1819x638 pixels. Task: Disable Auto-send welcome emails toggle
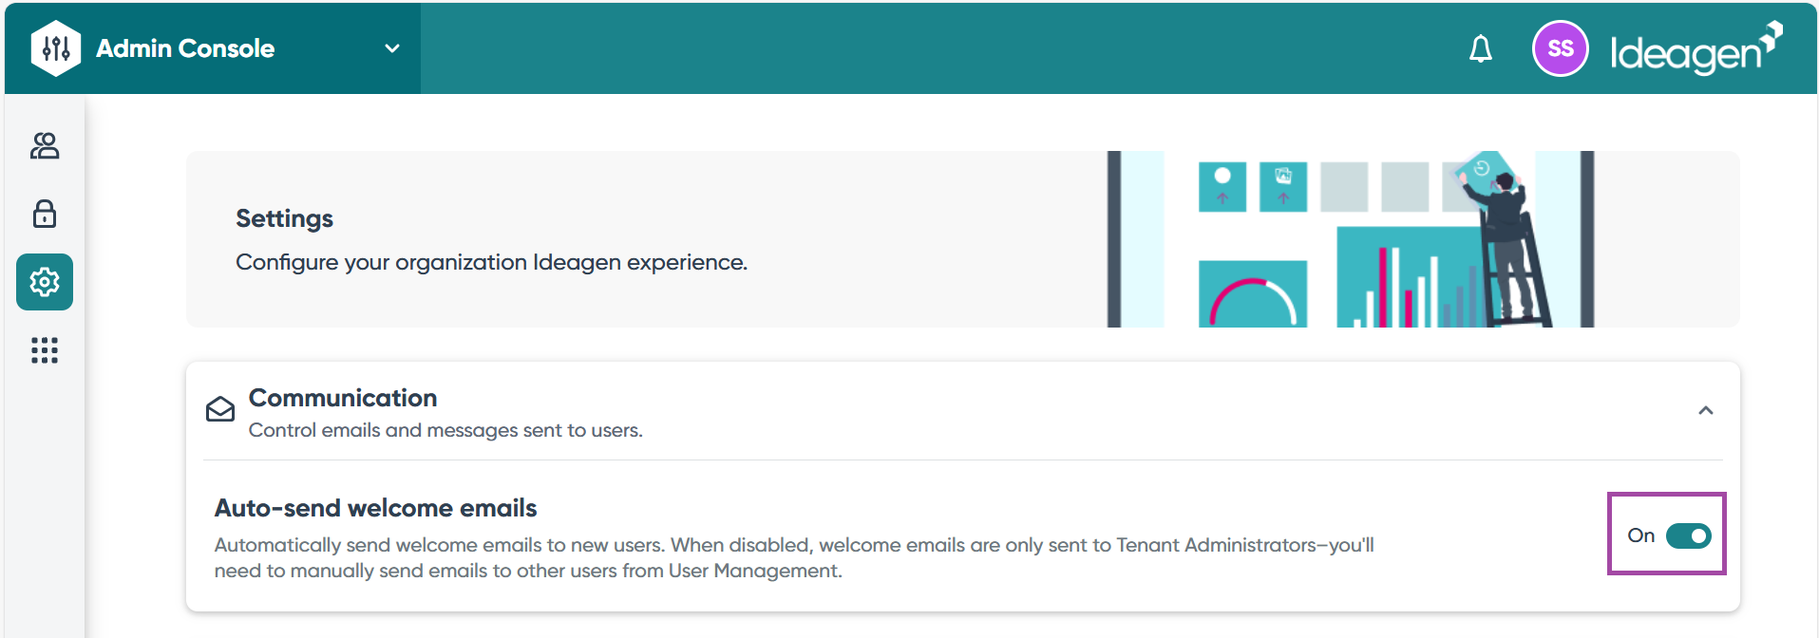point(1688,536)
